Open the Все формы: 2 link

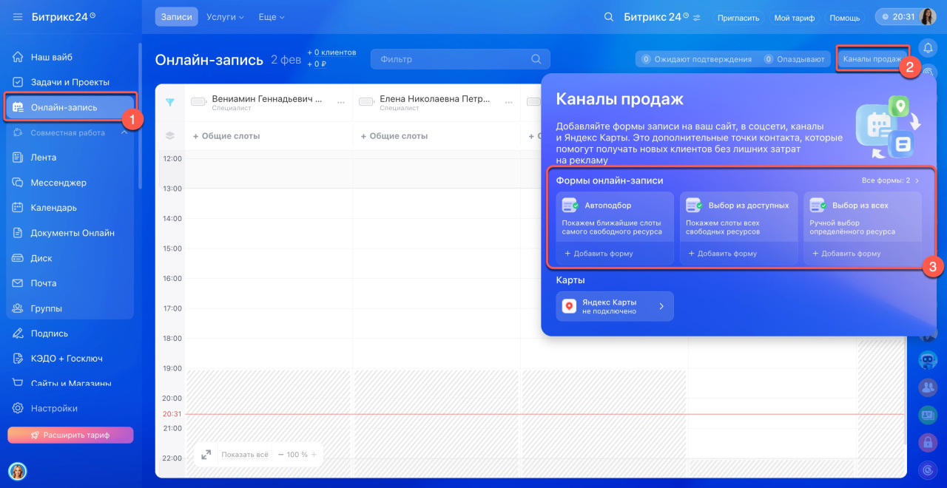tap(890, 180)
